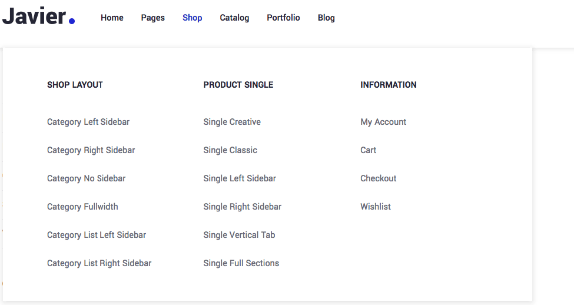Open the Checkout page link
This screenshot has height=305, width=574.
(379, 178)
